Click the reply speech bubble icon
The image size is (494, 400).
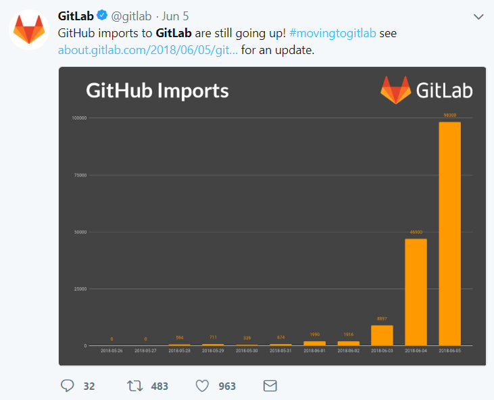pos(67,386)
